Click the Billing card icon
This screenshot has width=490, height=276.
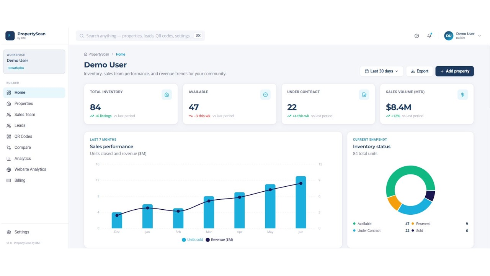pyautogui.click(x=9, y=181)
